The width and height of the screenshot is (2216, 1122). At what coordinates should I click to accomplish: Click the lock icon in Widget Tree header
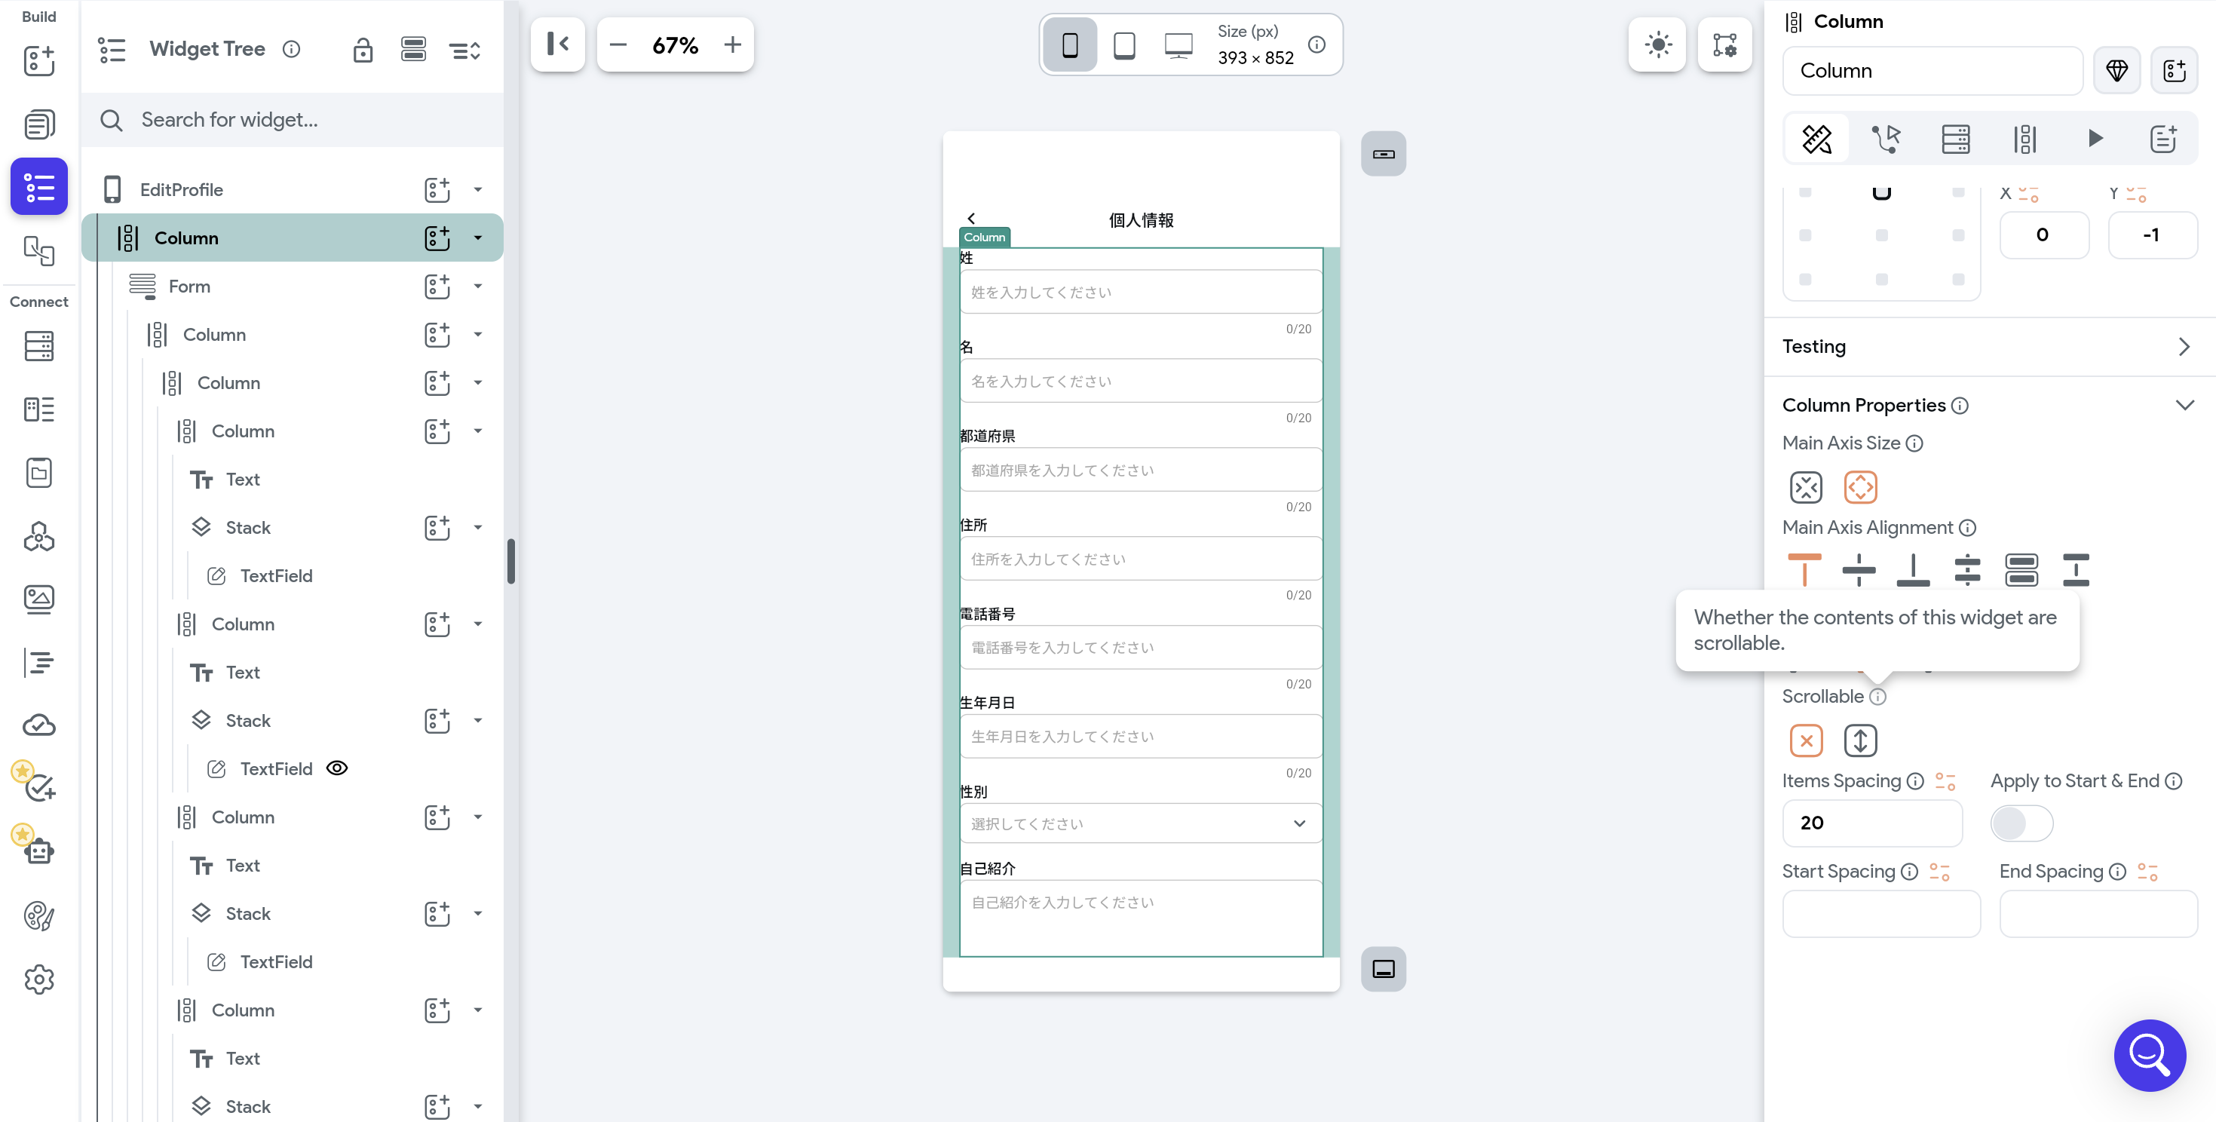[x=363, y=50]
